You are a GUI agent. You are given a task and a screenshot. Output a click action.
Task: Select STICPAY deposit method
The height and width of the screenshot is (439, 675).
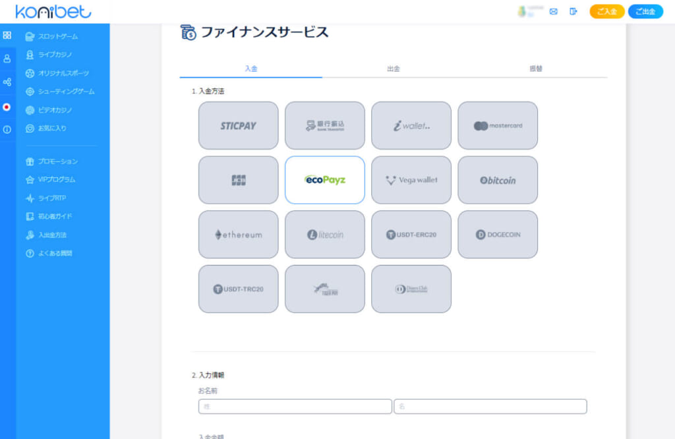(x=239, y=126)
